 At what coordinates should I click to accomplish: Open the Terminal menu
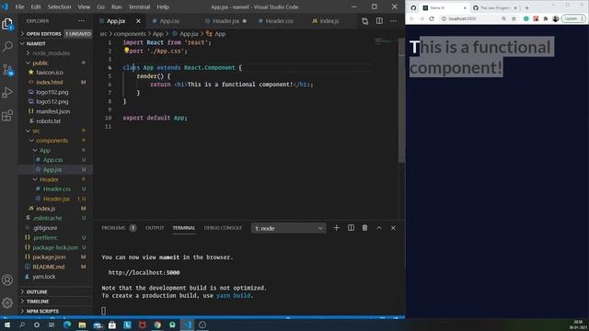click(139, 6)
